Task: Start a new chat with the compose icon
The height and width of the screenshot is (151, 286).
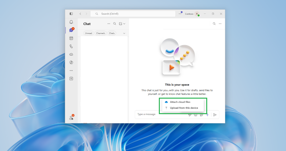Action: point(120,24)
